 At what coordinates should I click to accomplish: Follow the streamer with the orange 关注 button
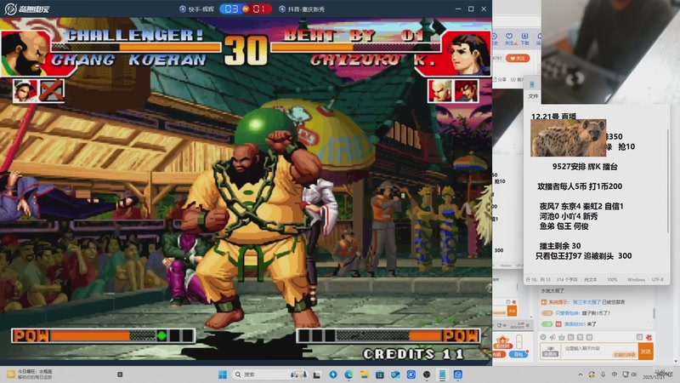518,58
